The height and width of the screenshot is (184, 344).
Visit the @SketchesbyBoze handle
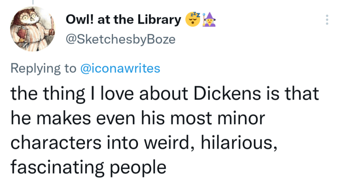[x=121, y=39]
